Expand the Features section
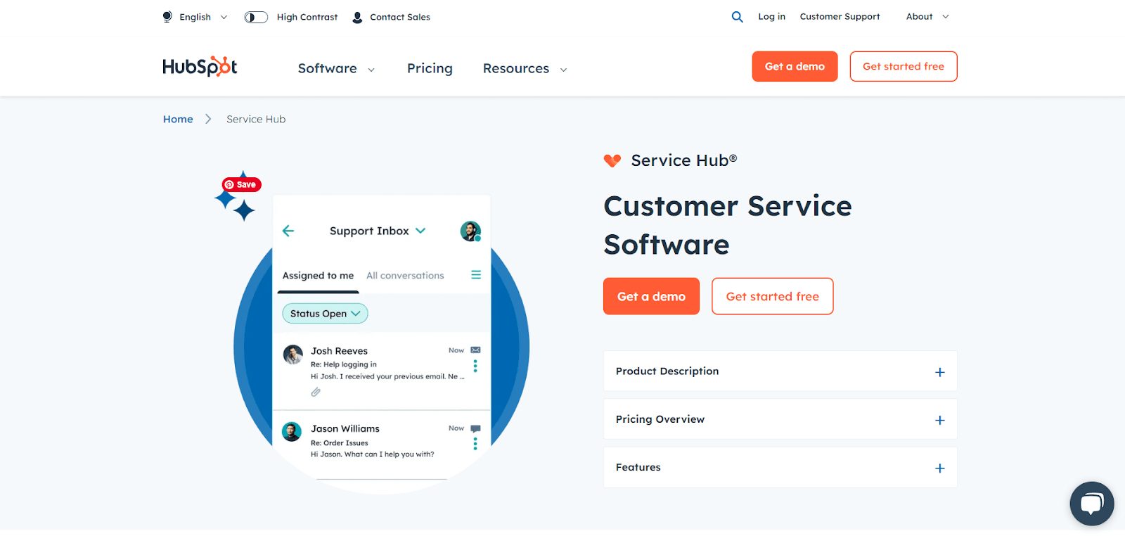Screen dimensions: 1125x536 780,468
